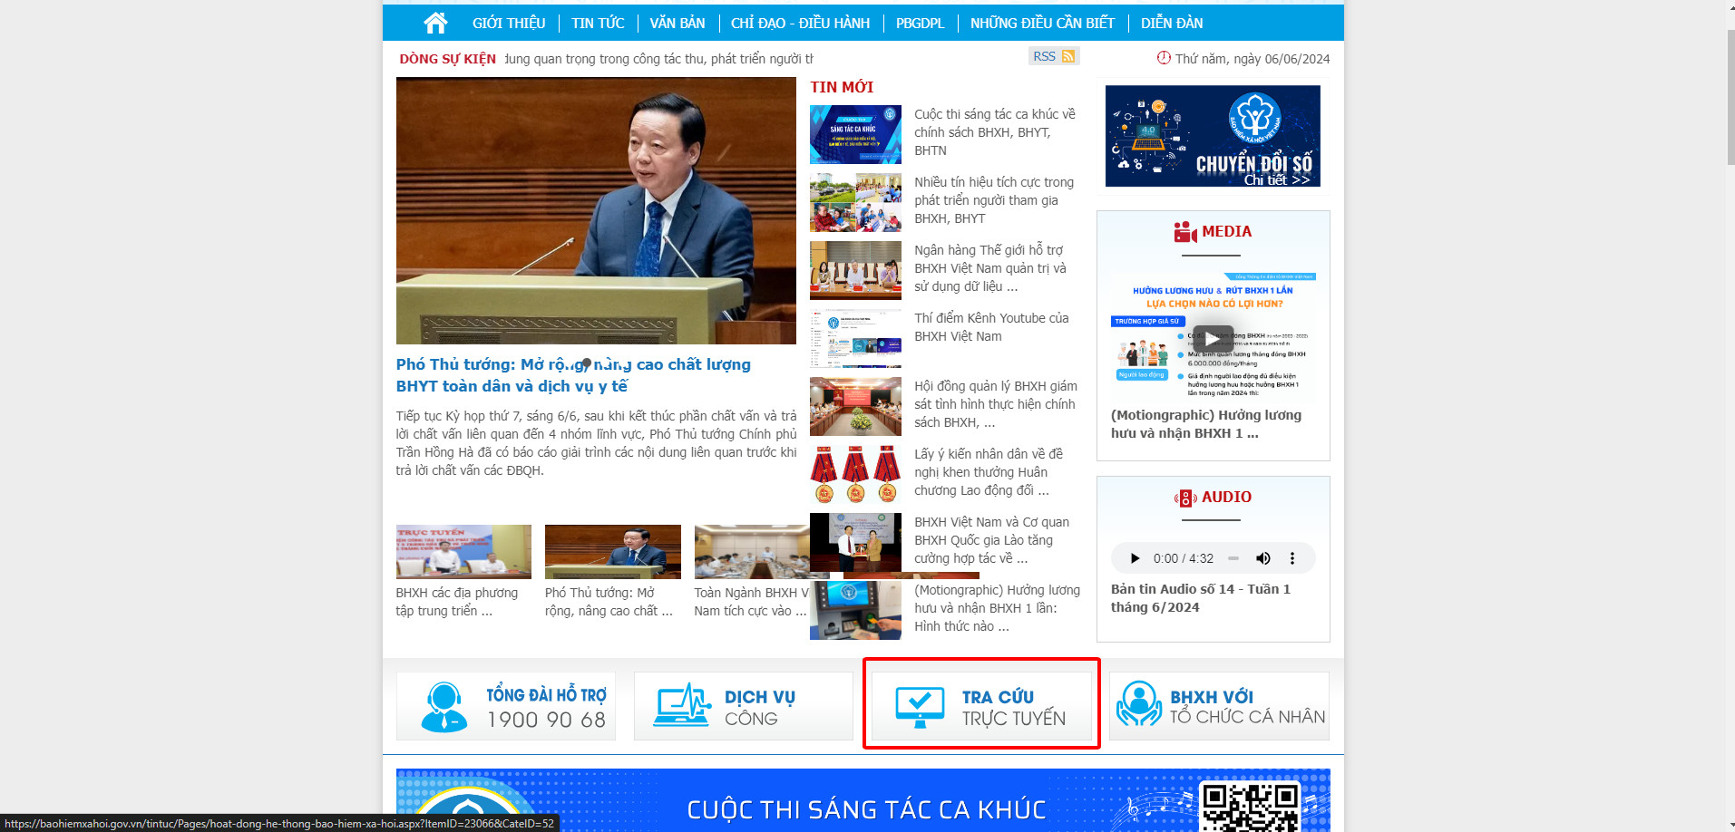Open the Diễn đàn menu
1735x832 pixels.
[x=1172, y=23]
